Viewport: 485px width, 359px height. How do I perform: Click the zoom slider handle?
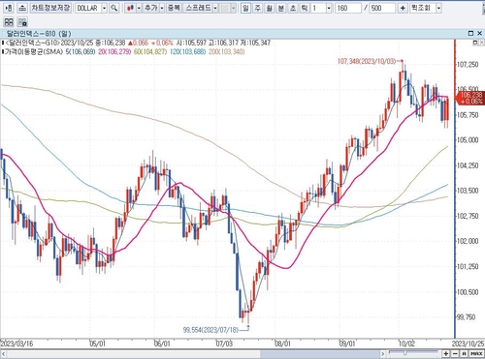[x=404, y=353]
